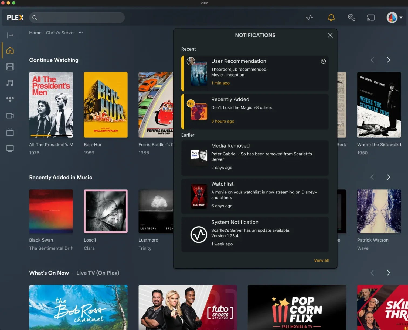This screenshot has width=408, height=330.
Task: Open the Live TV icon in sidebar
Action: pyautogui.click(x=10, y=132)
